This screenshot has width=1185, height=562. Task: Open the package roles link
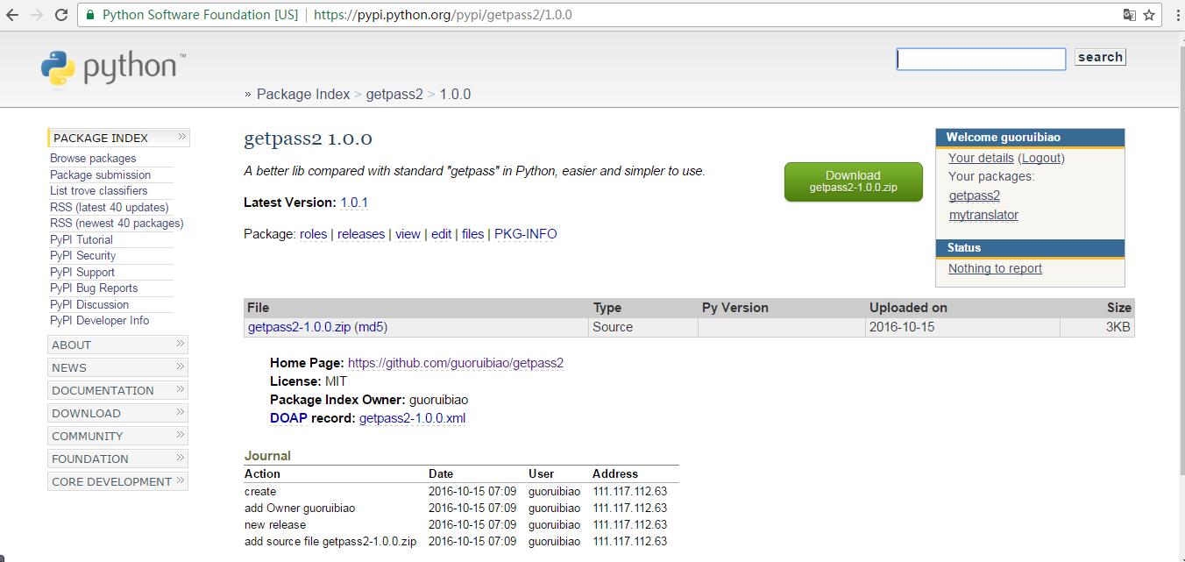[x=313, y=234]
